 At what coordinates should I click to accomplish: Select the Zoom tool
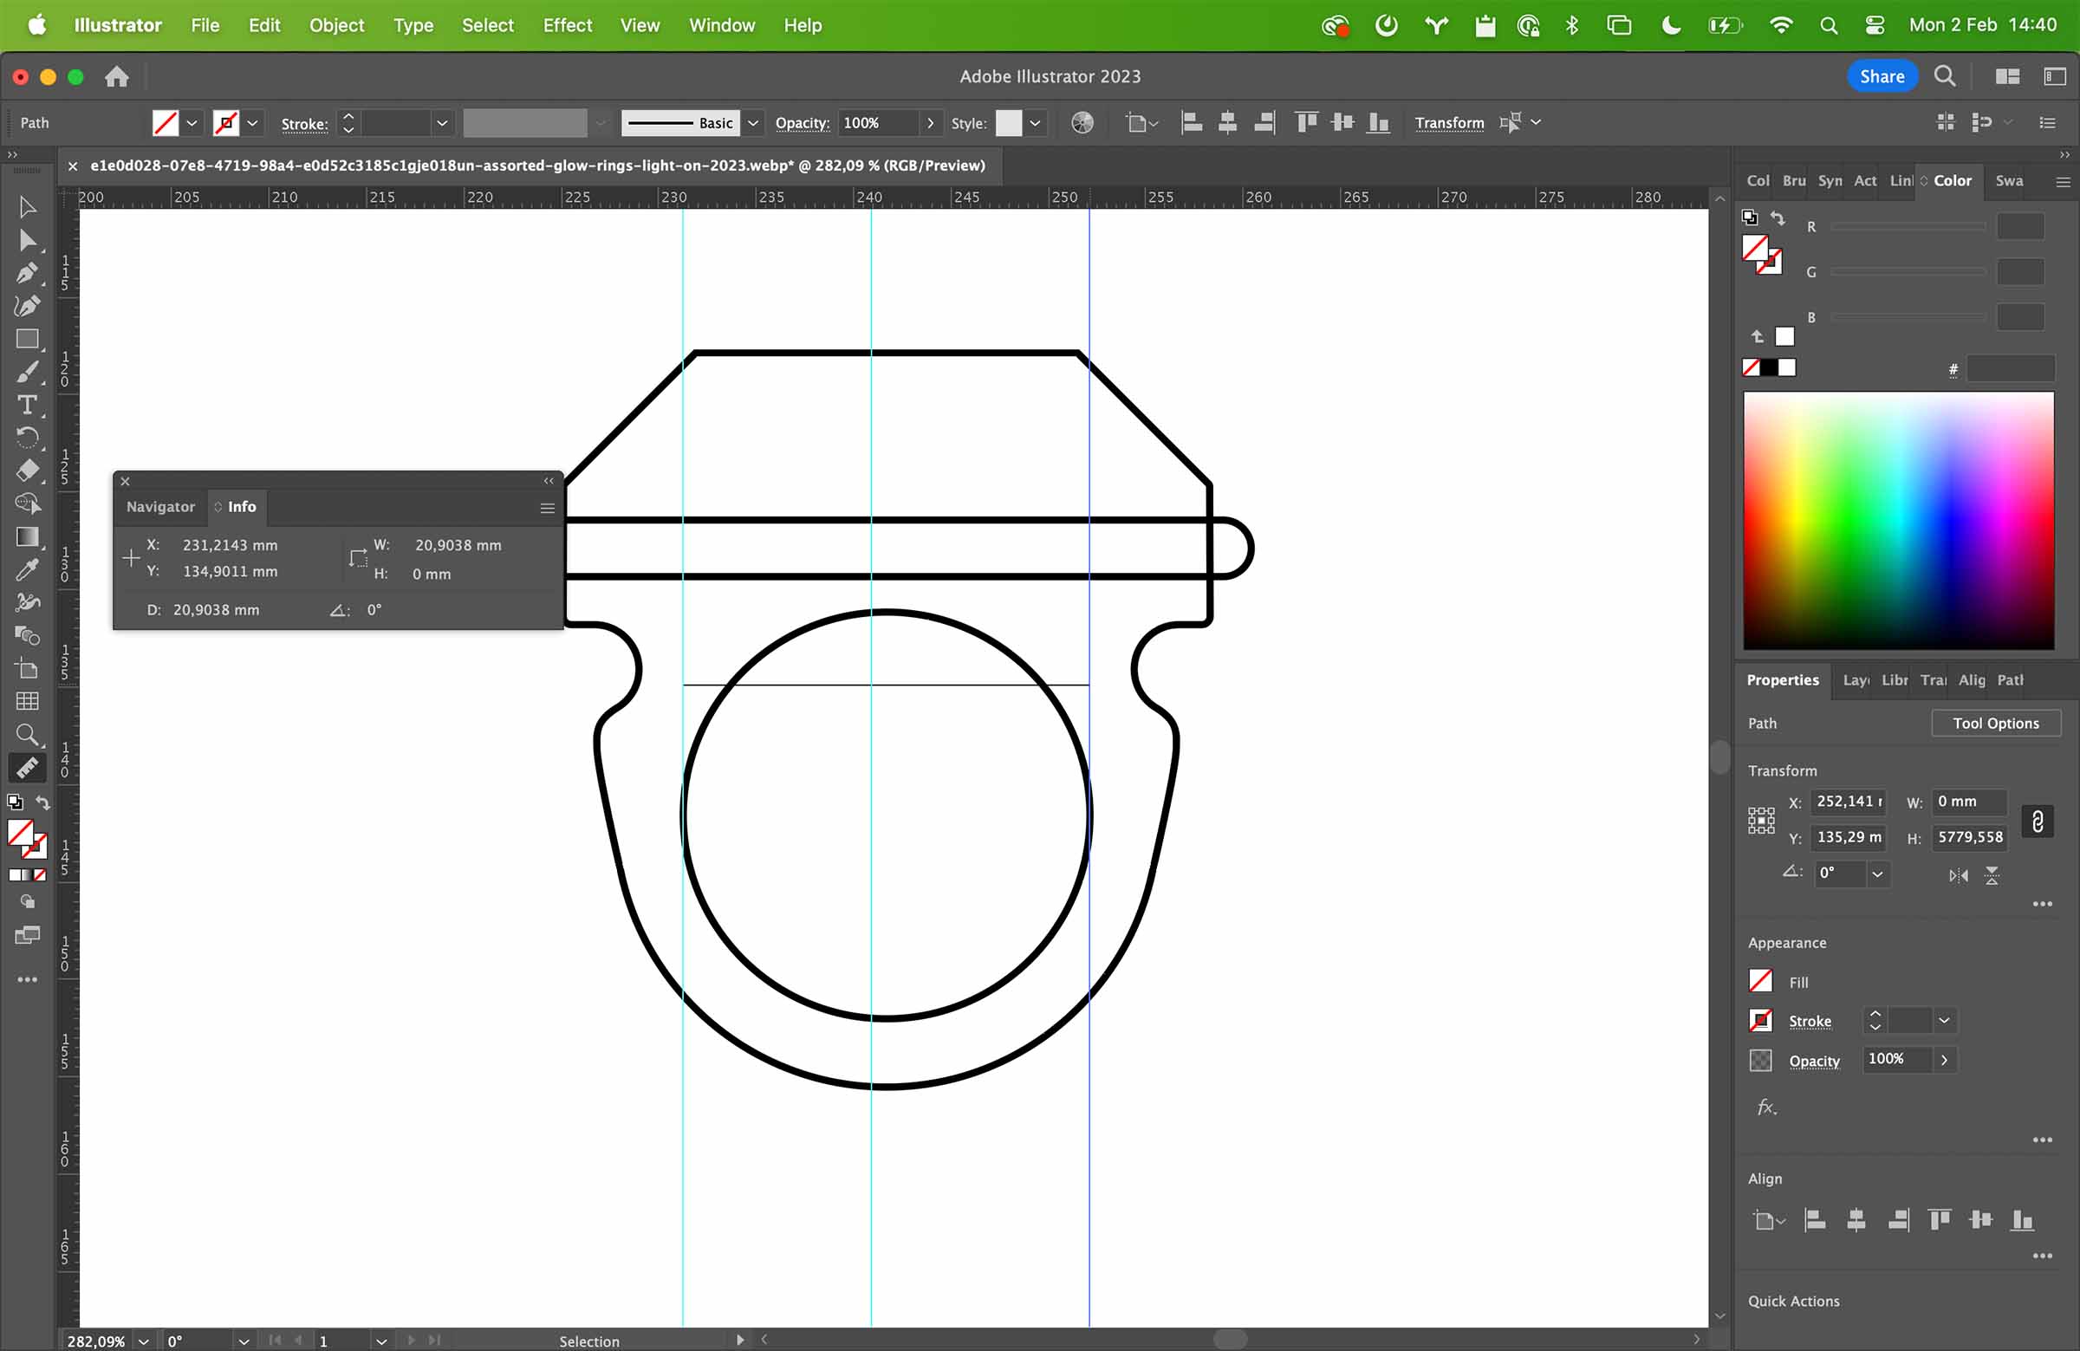coord(27,734)
